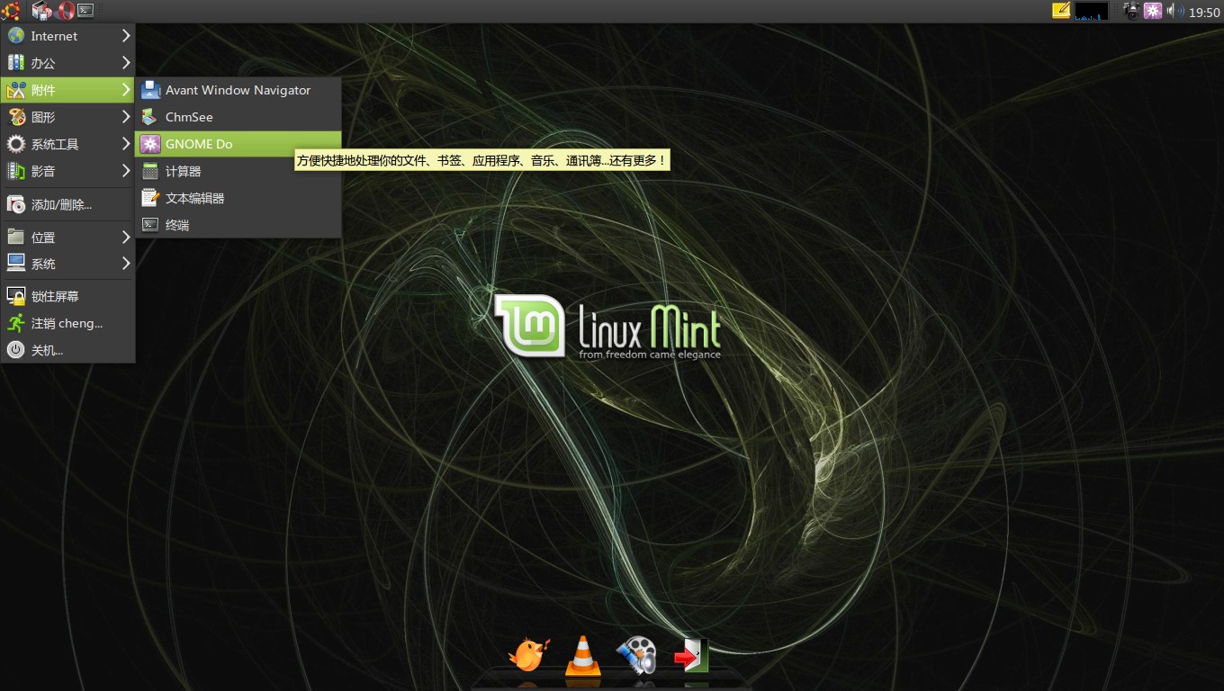
Task: Open 文本编辑器 text editor
Action: click(x=238, y=198)
